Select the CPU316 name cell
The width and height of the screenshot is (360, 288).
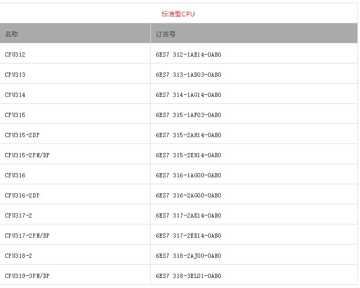click(15, 175)
